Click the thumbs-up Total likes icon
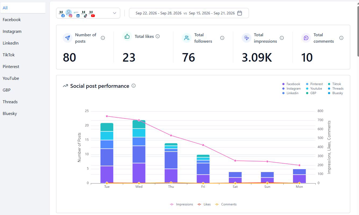Screen dimensions: 359x215 pos(127,36)
